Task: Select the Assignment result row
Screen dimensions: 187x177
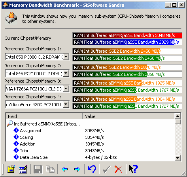Action: pos(90,131)
